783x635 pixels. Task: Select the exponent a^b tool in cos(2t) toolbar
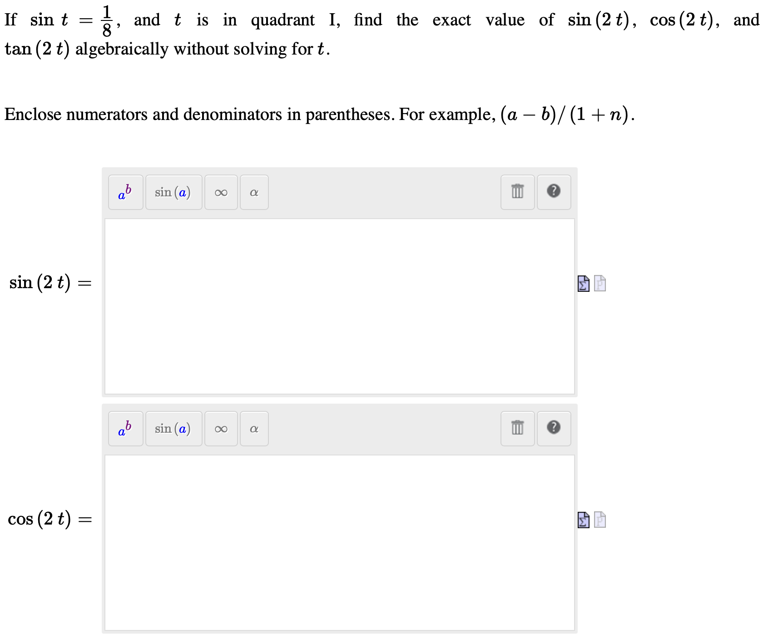tap(125, 428)
